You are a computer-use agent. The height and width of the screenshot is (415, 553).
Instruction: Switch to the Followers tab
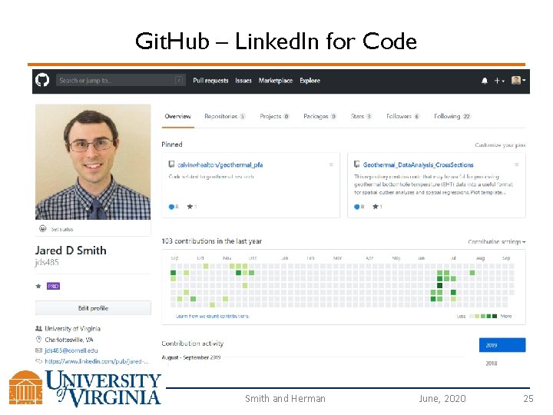coord(402,116)
